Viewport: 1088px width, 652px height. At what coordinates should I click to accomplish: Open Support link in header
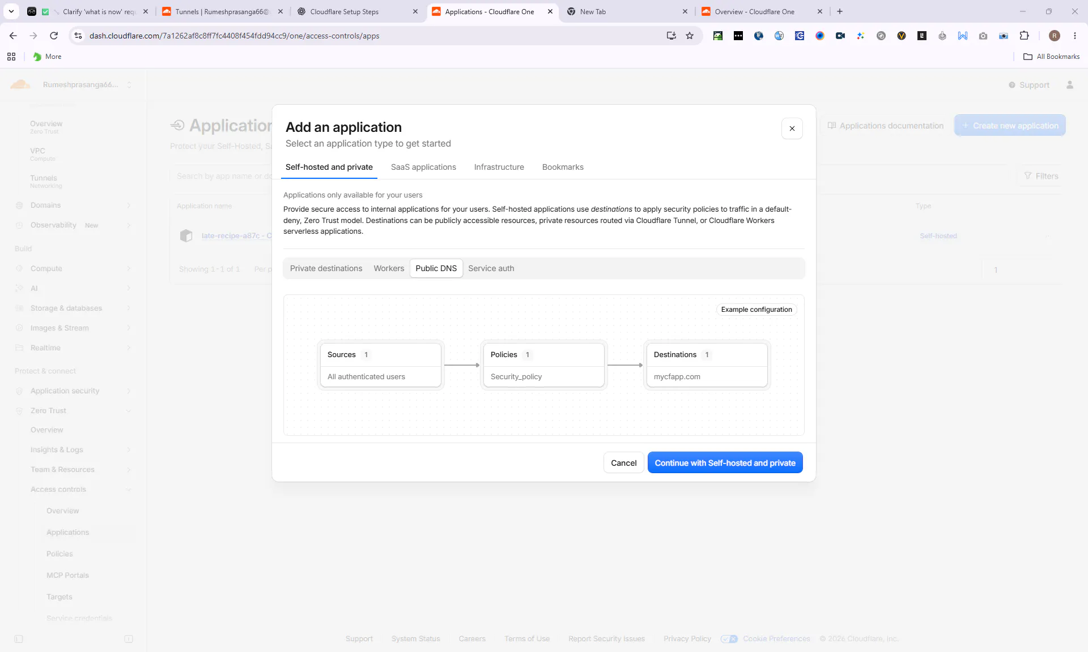(1028, 85)
